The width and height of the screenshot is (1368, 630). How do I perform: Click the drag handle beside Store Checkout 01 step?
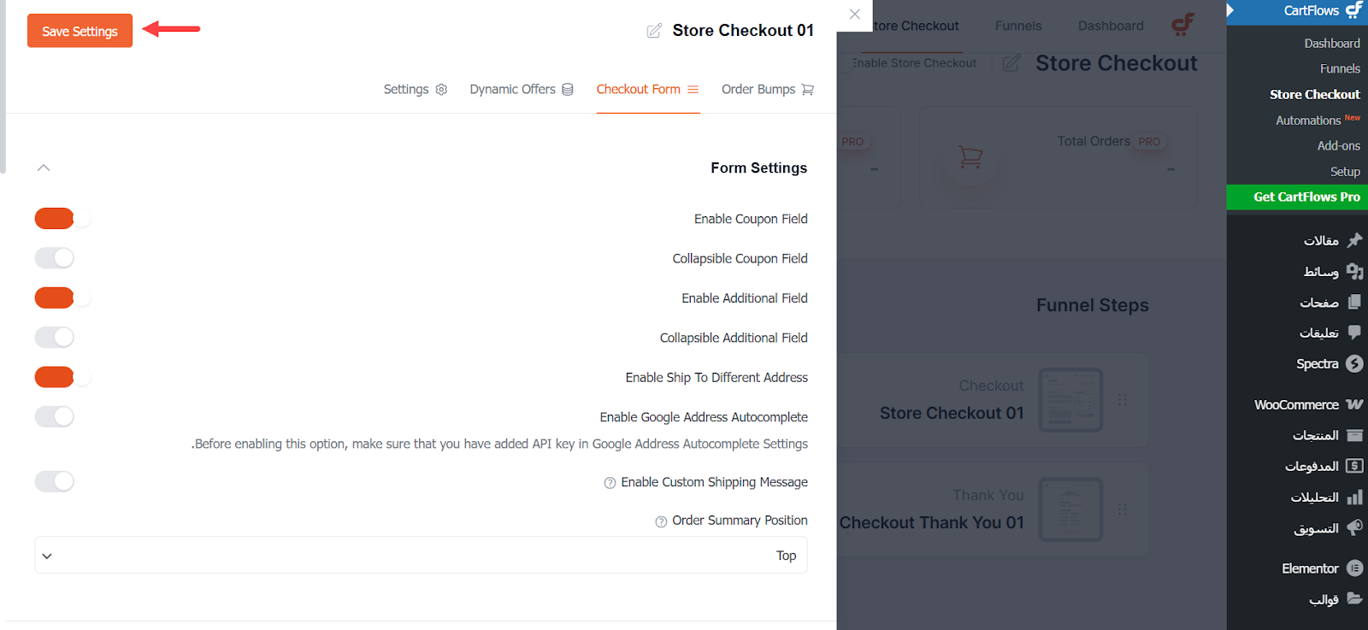click(x=1122, y=399)
